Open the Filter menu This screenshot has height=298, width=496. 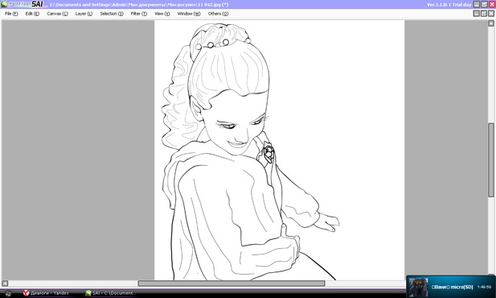[x=139, y=14]
